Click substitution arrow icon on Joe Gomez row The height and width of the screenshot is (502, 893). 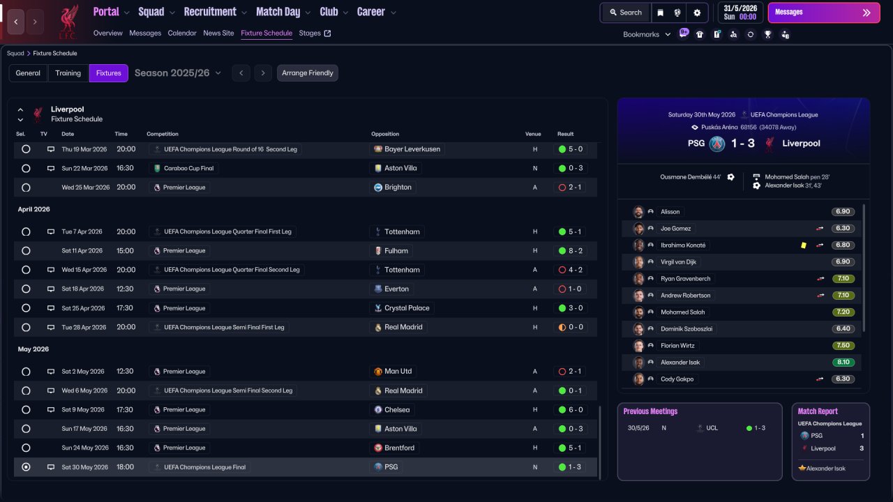coord(820,229)
